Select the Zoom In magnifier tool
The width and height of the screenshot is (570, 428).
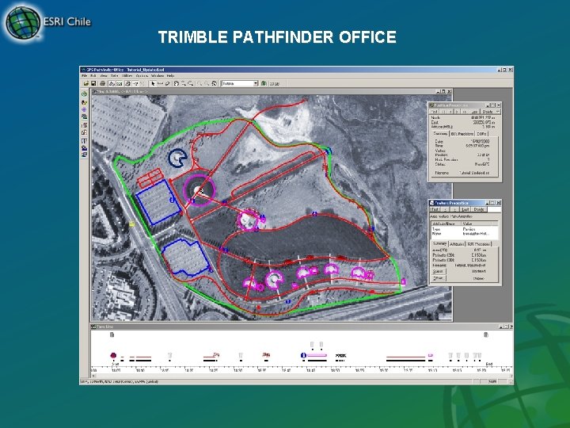pos(184,84)
